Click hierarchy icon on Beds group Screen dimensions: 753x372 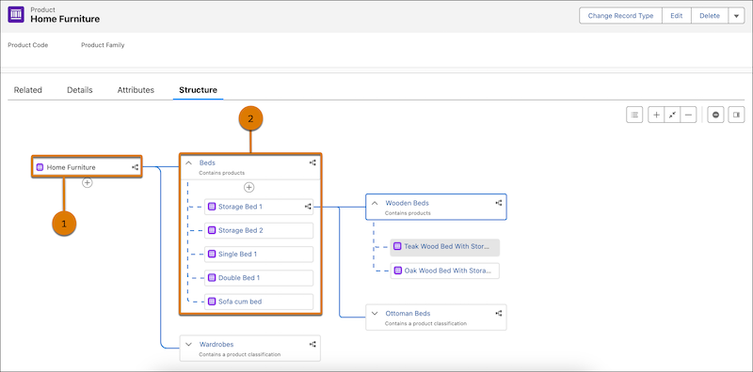click(312, 163)
